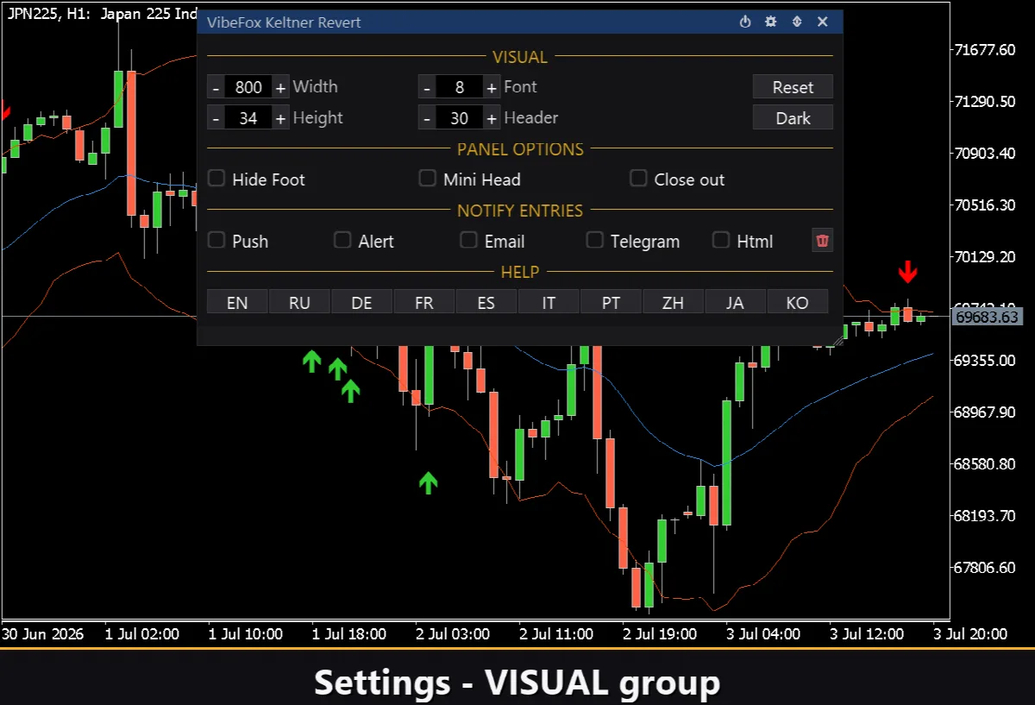Decrease Height with the minus button
1035x705 pixels.
(x=216, y=118)
